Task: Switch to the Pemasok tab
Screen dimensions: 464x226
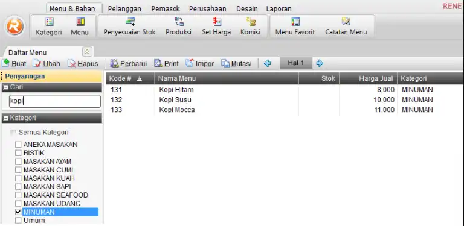Action: (166, 9)
